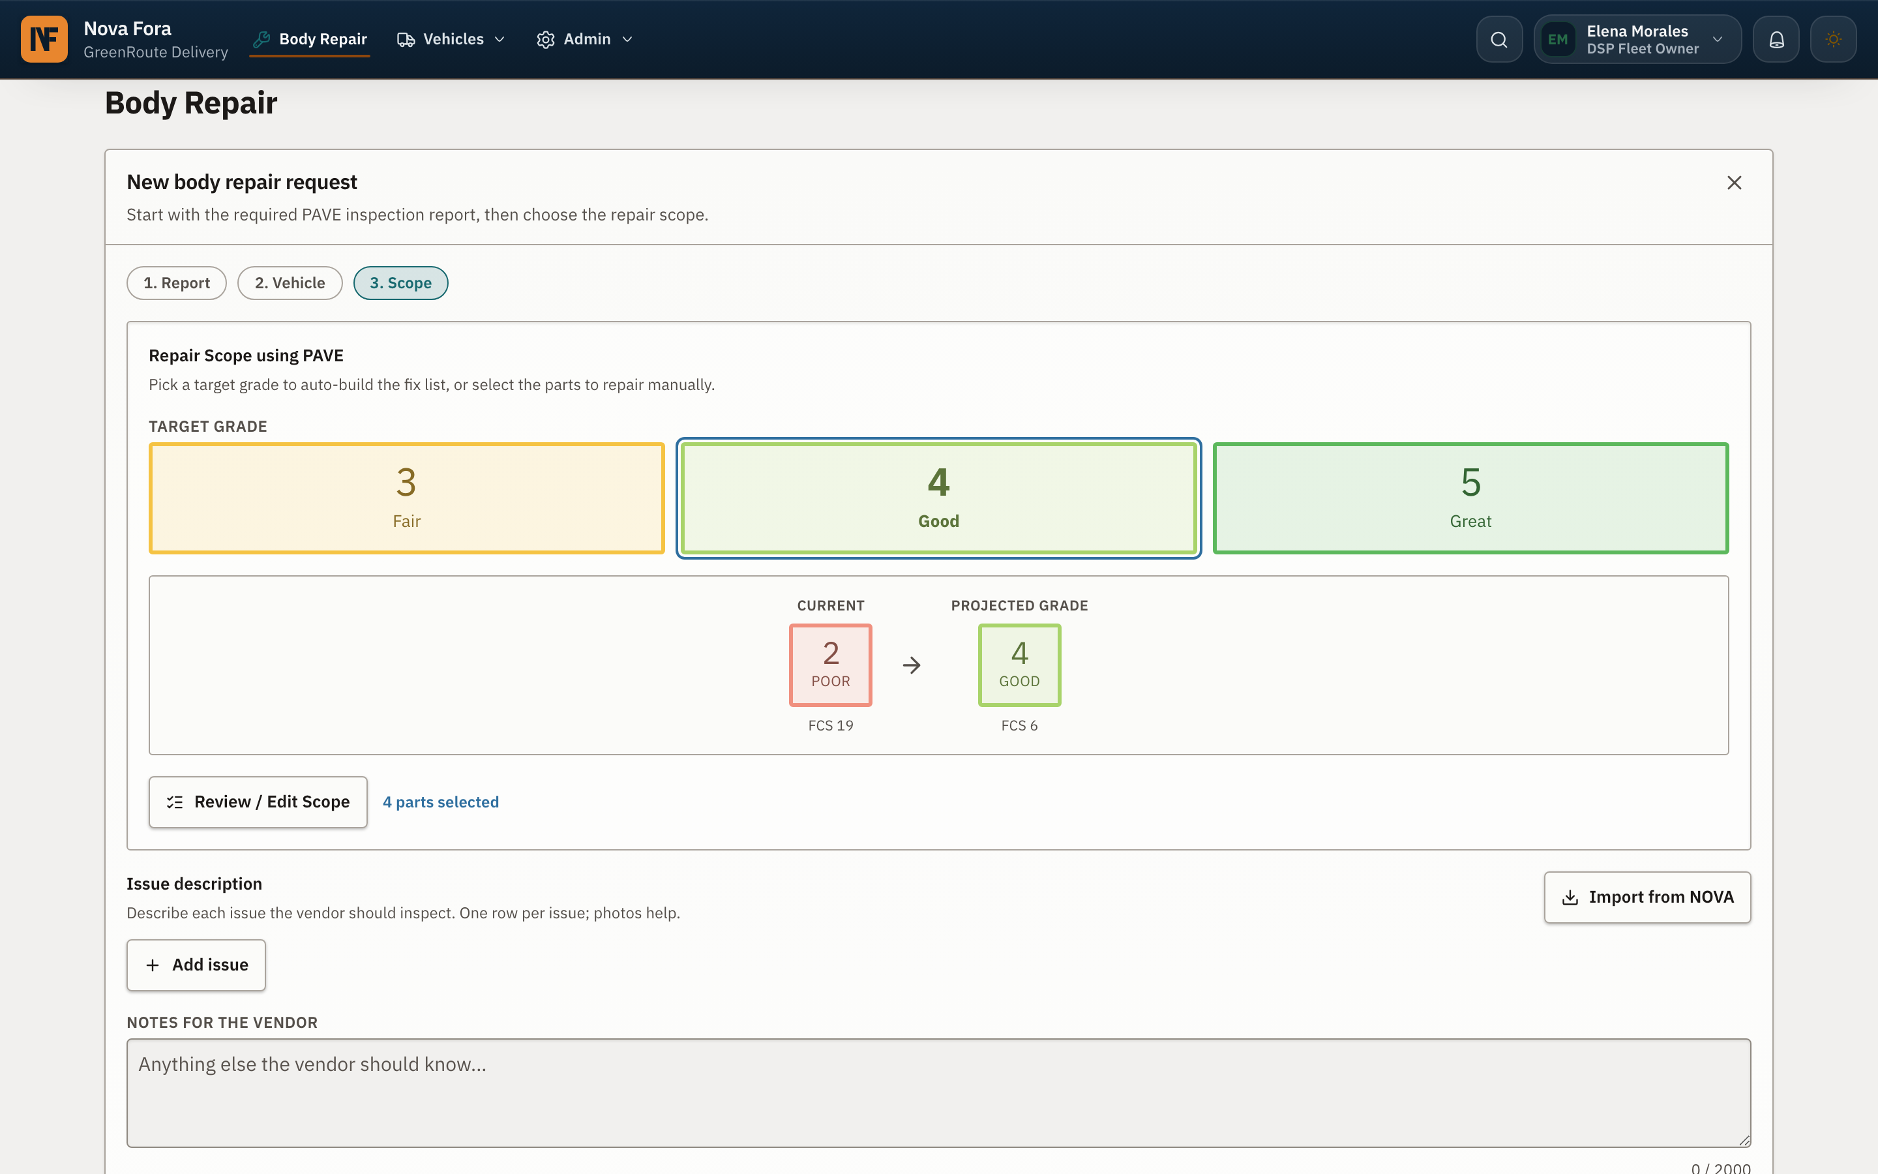Select step 3. Scope
Image resolution: width=1878 pixels, height=1174 pixels.
400,282
